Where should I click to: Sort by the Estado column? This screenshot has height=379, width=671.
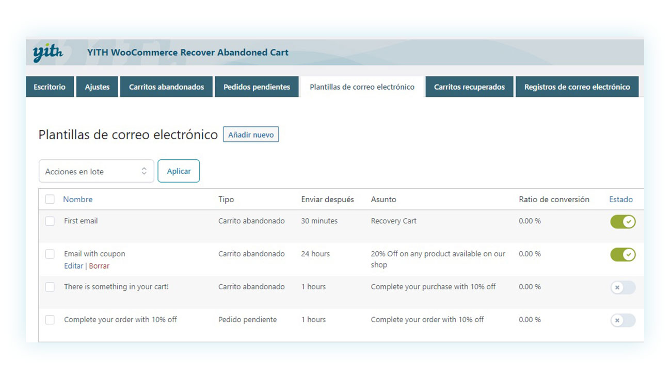point(621,199)
